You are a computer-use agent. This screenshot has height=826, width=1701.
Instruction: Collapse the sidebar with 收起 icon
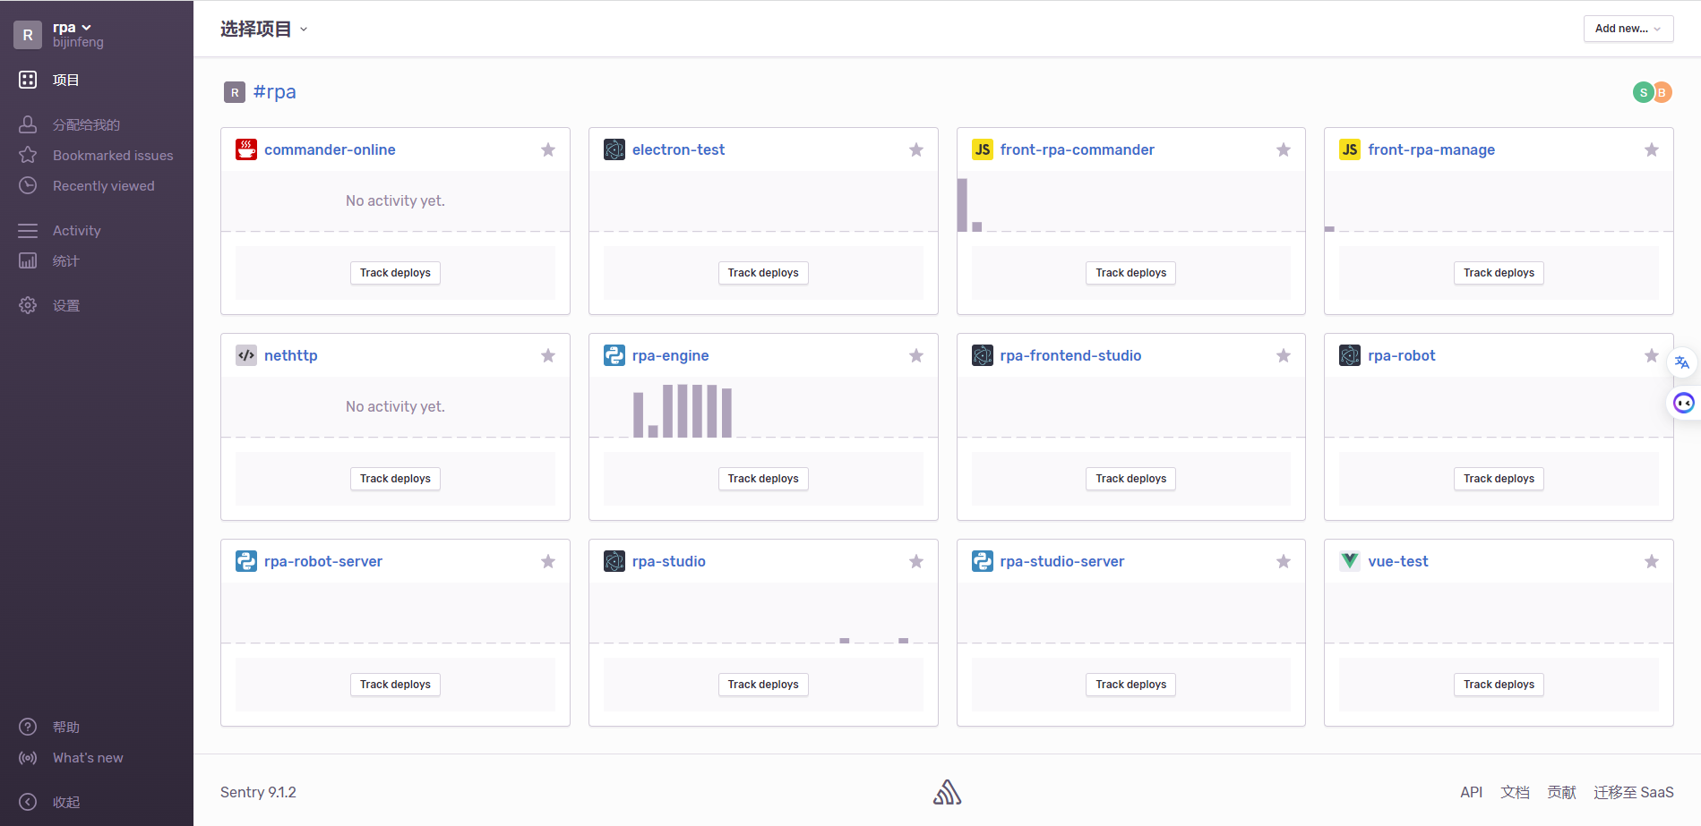28,802
